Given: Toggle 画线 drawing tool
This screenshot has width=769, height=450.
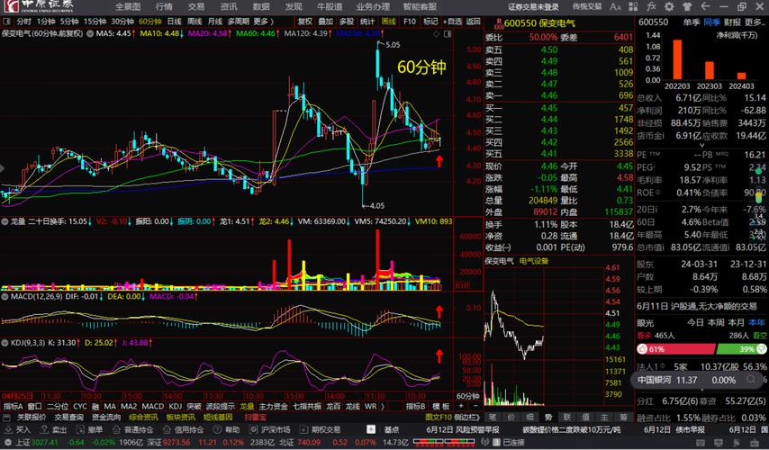Looking at the screenshot, I should click(389, 22).
